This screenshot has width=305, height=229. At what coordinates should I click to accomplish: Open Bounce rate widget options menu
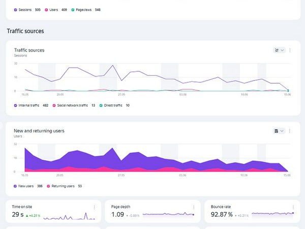(293, 207)
